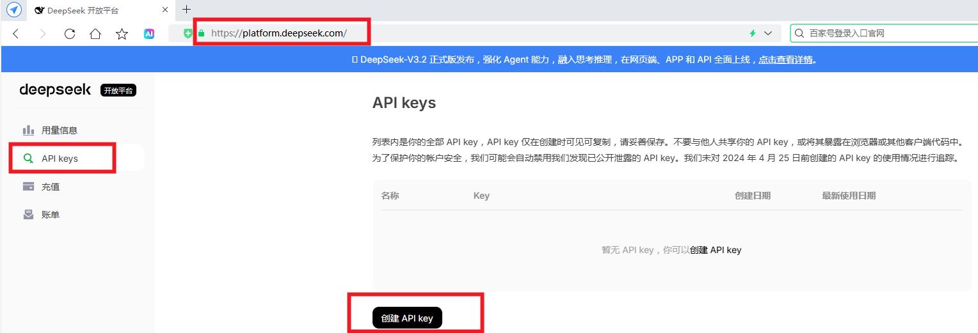Click the deepseek logo in sidebar
Viewport: 978px width, 333px height.
(55, 90)
